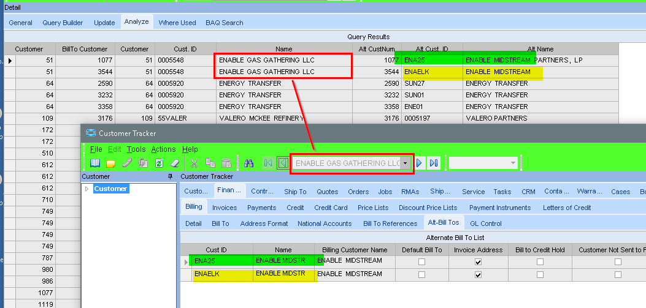Sort by the Alt Name column header
This screenshot has height=308, width=646.
pos(540,49)
